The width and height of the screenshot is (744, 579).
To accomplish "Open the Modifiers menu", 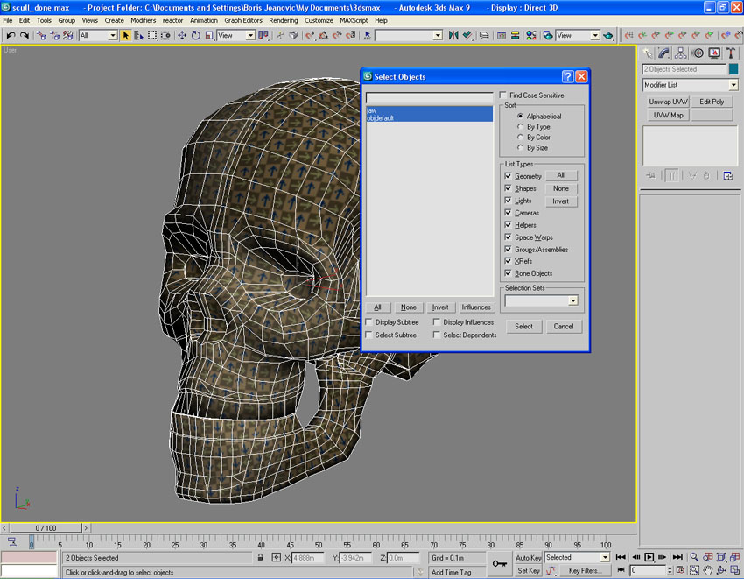I will (x=144, y=20).
